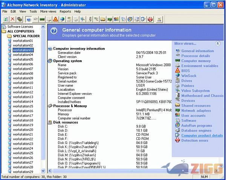This screenshot has height=180, width=226.
Task: Click the WinSock globe toolbar icon
Action: pyautogui.click(x=62, y=19)
